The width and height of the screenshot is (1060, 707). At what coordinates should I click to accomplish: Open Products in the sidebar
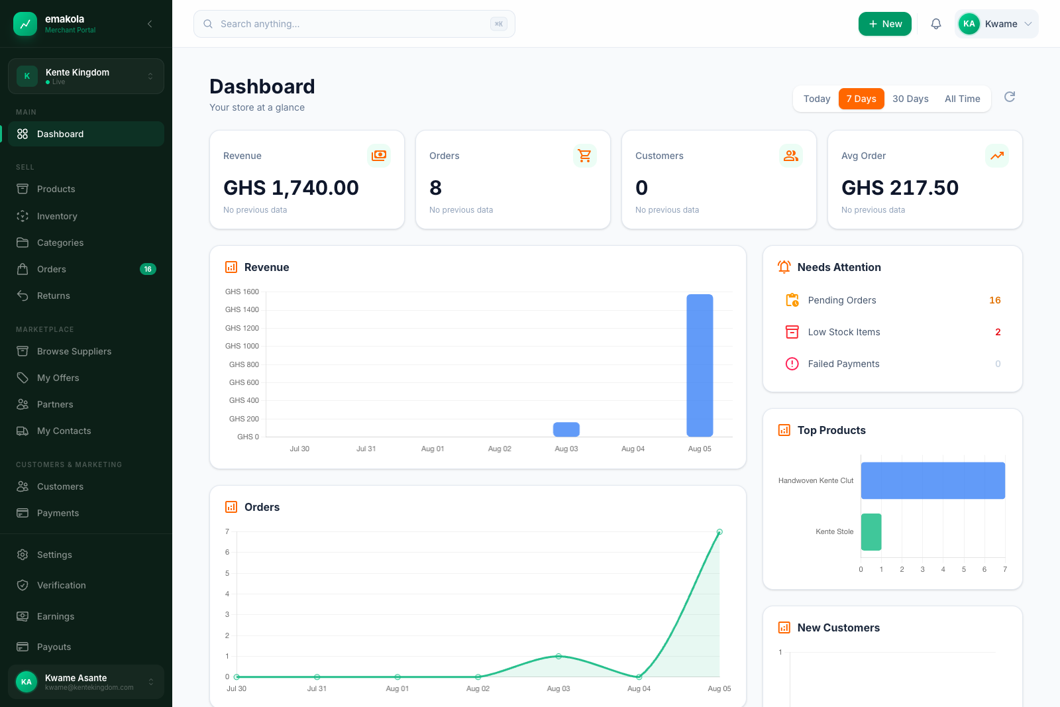click(x=86, y=189)
